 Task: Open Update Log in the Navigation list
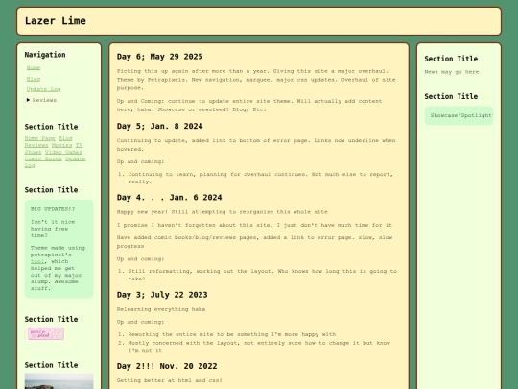(x=43, y=89)
